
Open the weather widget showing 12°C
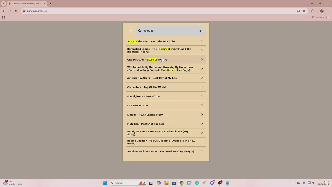click(x=12, y=183)
